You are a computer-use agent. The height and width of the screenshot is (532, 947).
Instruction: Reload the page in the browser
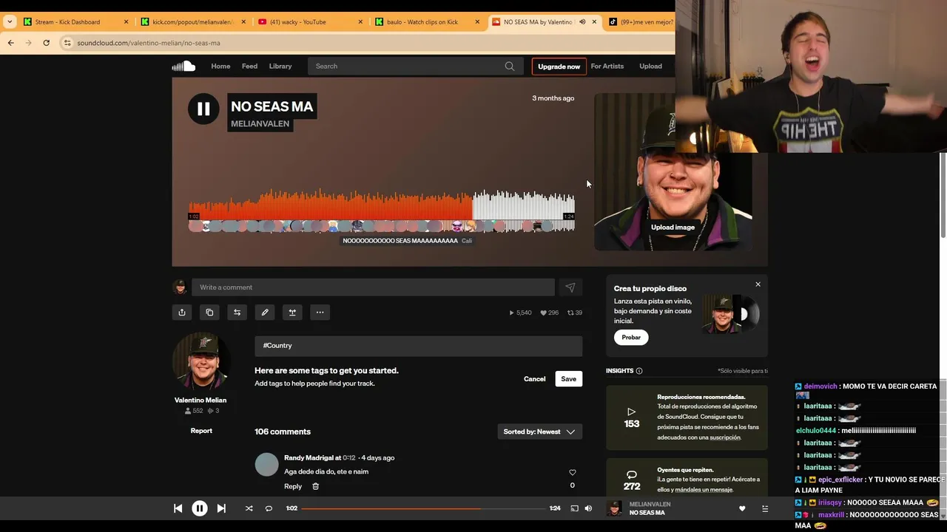coord(46,43)
